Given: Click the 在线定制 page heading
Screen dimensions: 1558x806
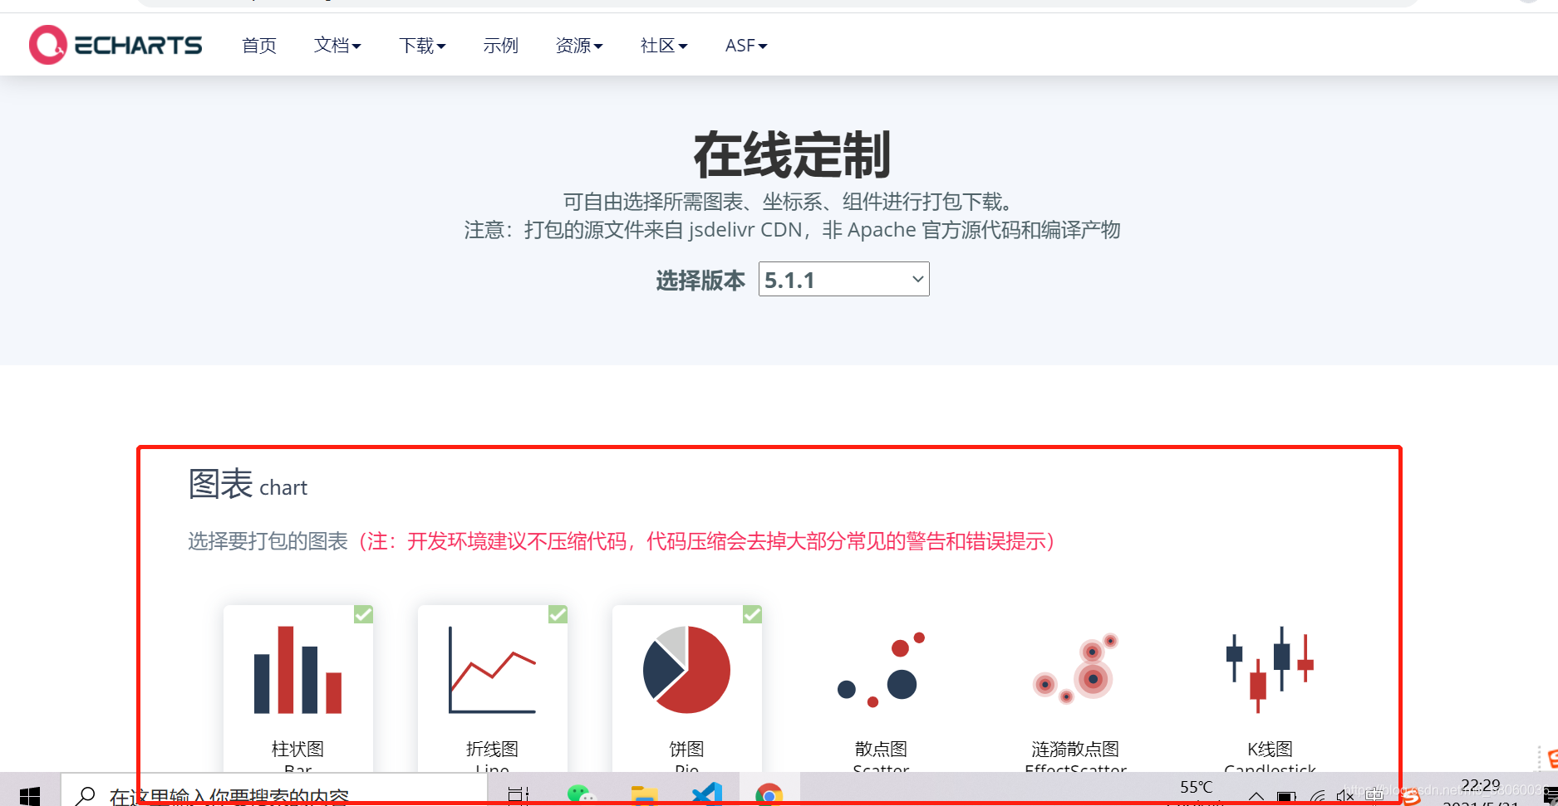Looking at the screenshot, I should [792, 154].
